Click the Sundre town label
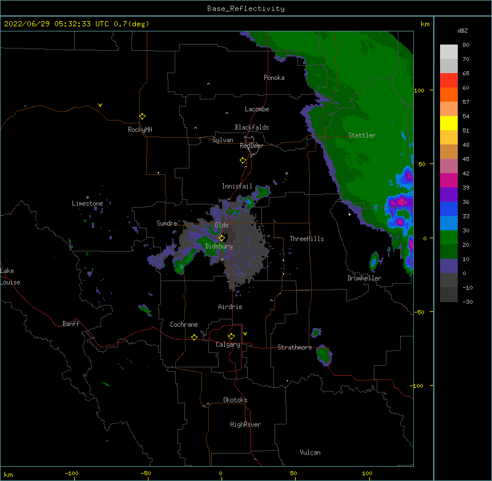The width and height of the screenshot is (492, 481). [x=167, y=223]
